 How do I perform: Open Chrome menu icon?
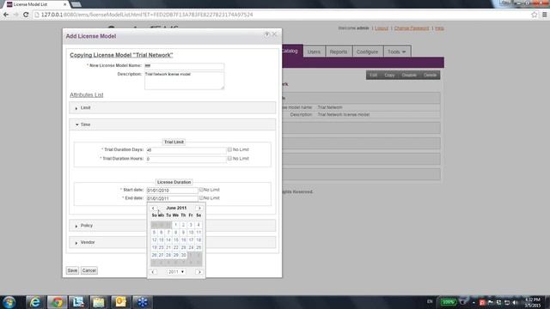[x=544, y=15]
